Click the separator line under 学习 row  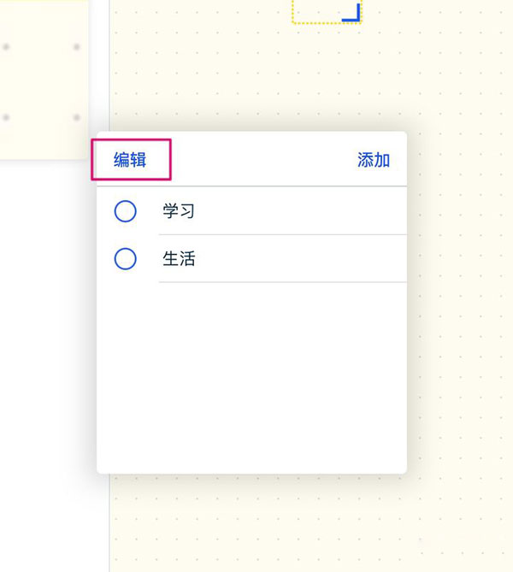click(x=282, y=234)
